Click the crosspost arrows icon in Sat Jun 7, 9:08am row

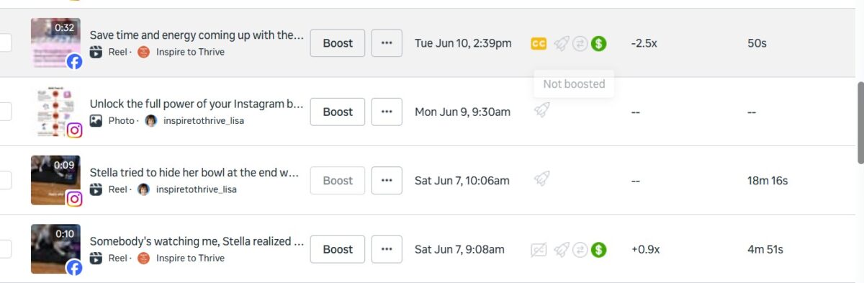click(580, 250)
